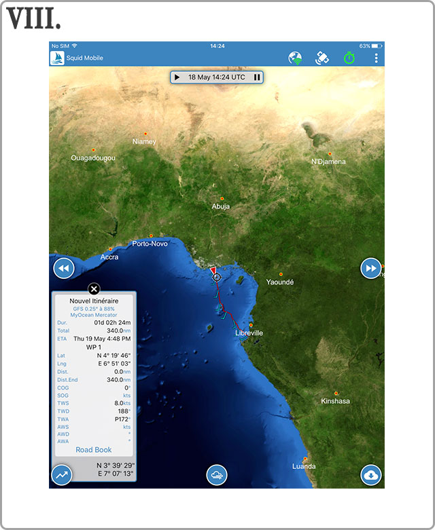Tap the Libreville city label on the map
Image resolution: width=435 pixels, height=530 pixels.
pos(249,333)
